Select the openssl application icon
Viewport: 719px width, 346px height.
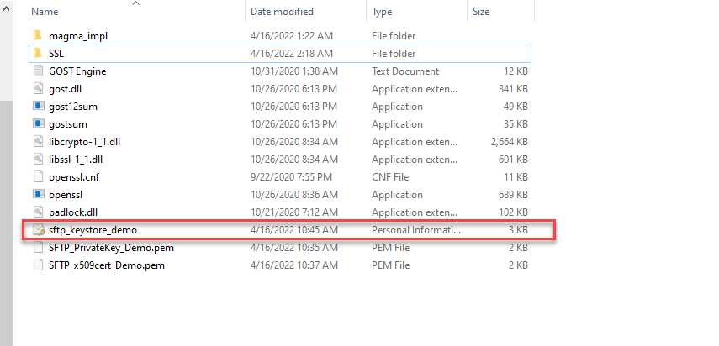click(38, 194)
